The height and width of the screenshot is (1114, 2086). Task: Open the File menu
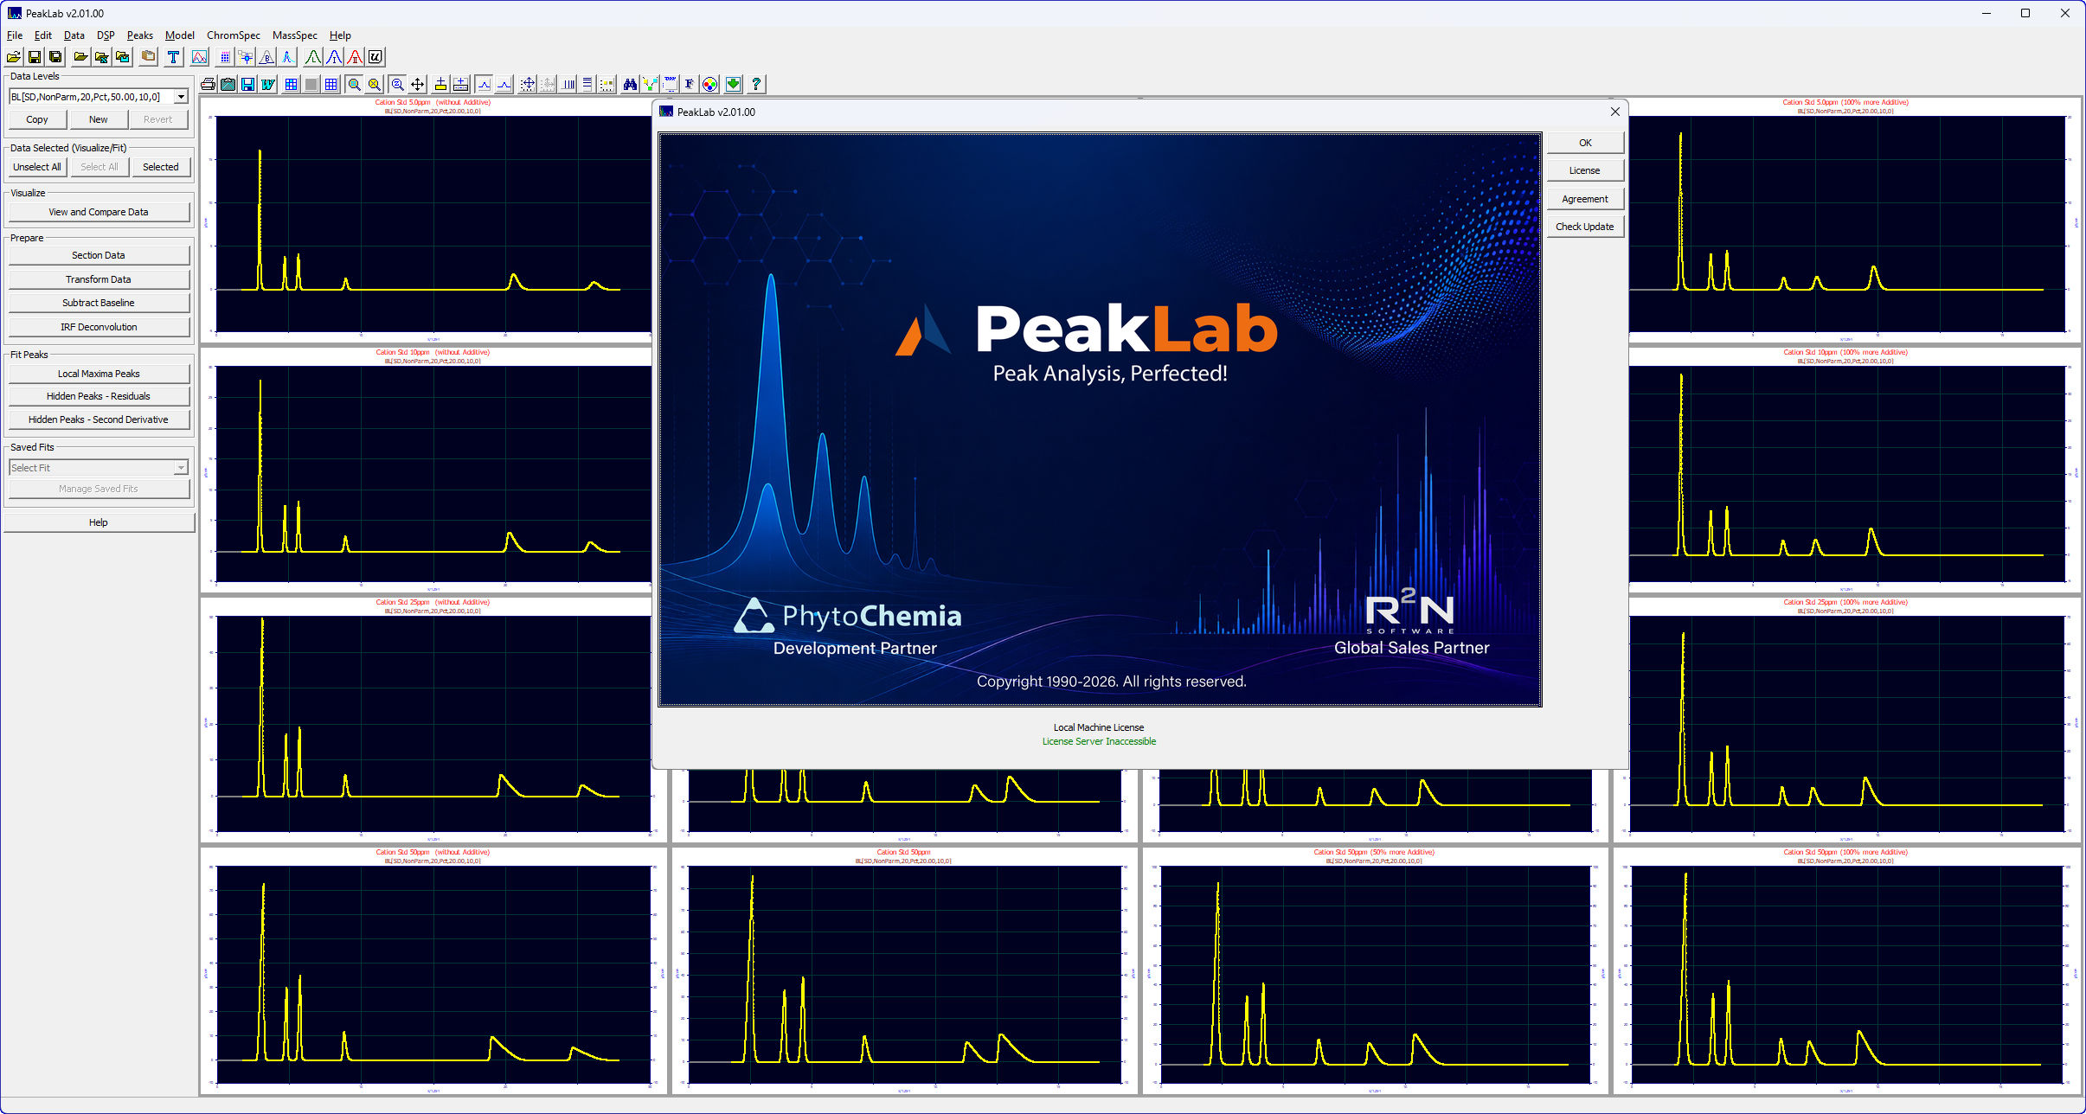tap(15, 35)
